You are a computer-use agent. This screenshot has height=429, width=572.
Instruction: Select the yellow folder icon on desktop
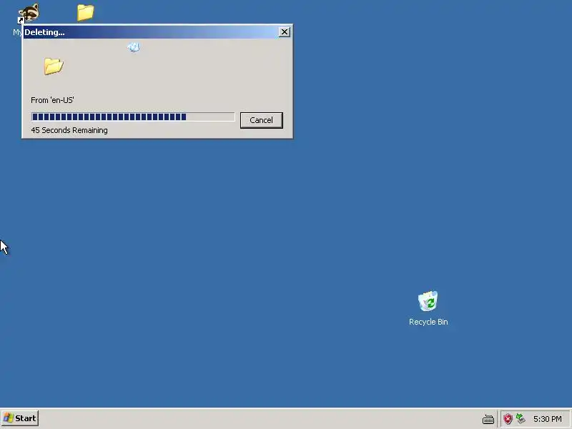click(x=85, y=12)
